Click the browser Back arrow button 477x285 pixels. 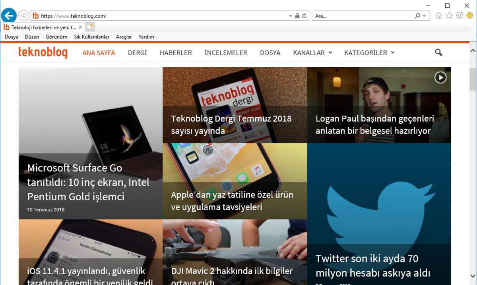[x=9, y=16]
